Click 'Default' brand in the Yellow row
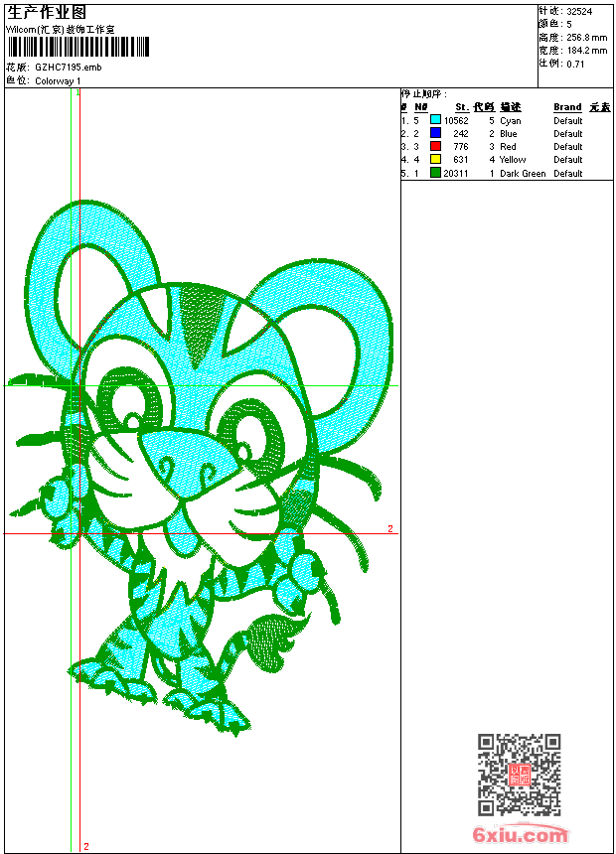The height and width of the screenshot is (854, 616). click(568, 160)
